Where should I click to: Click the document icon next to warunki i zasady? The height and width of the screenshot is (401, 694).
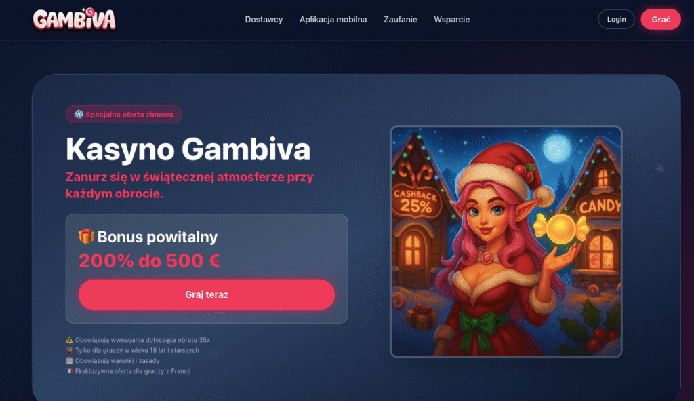tap(70, 361)
